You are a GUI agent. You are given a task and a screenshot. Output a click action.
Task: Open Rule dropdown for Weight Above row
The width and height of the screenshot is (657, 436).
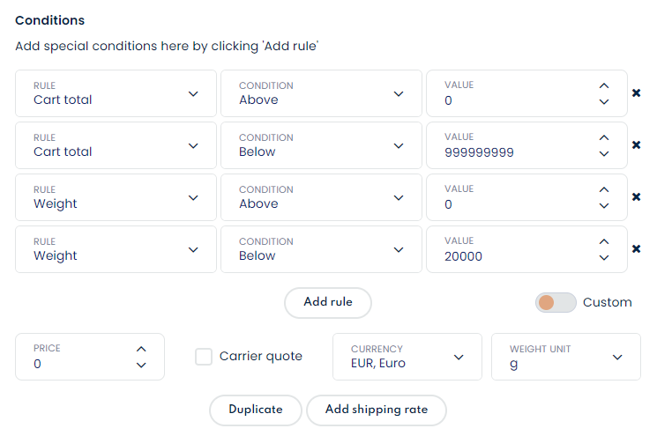[x=116, y=197]
